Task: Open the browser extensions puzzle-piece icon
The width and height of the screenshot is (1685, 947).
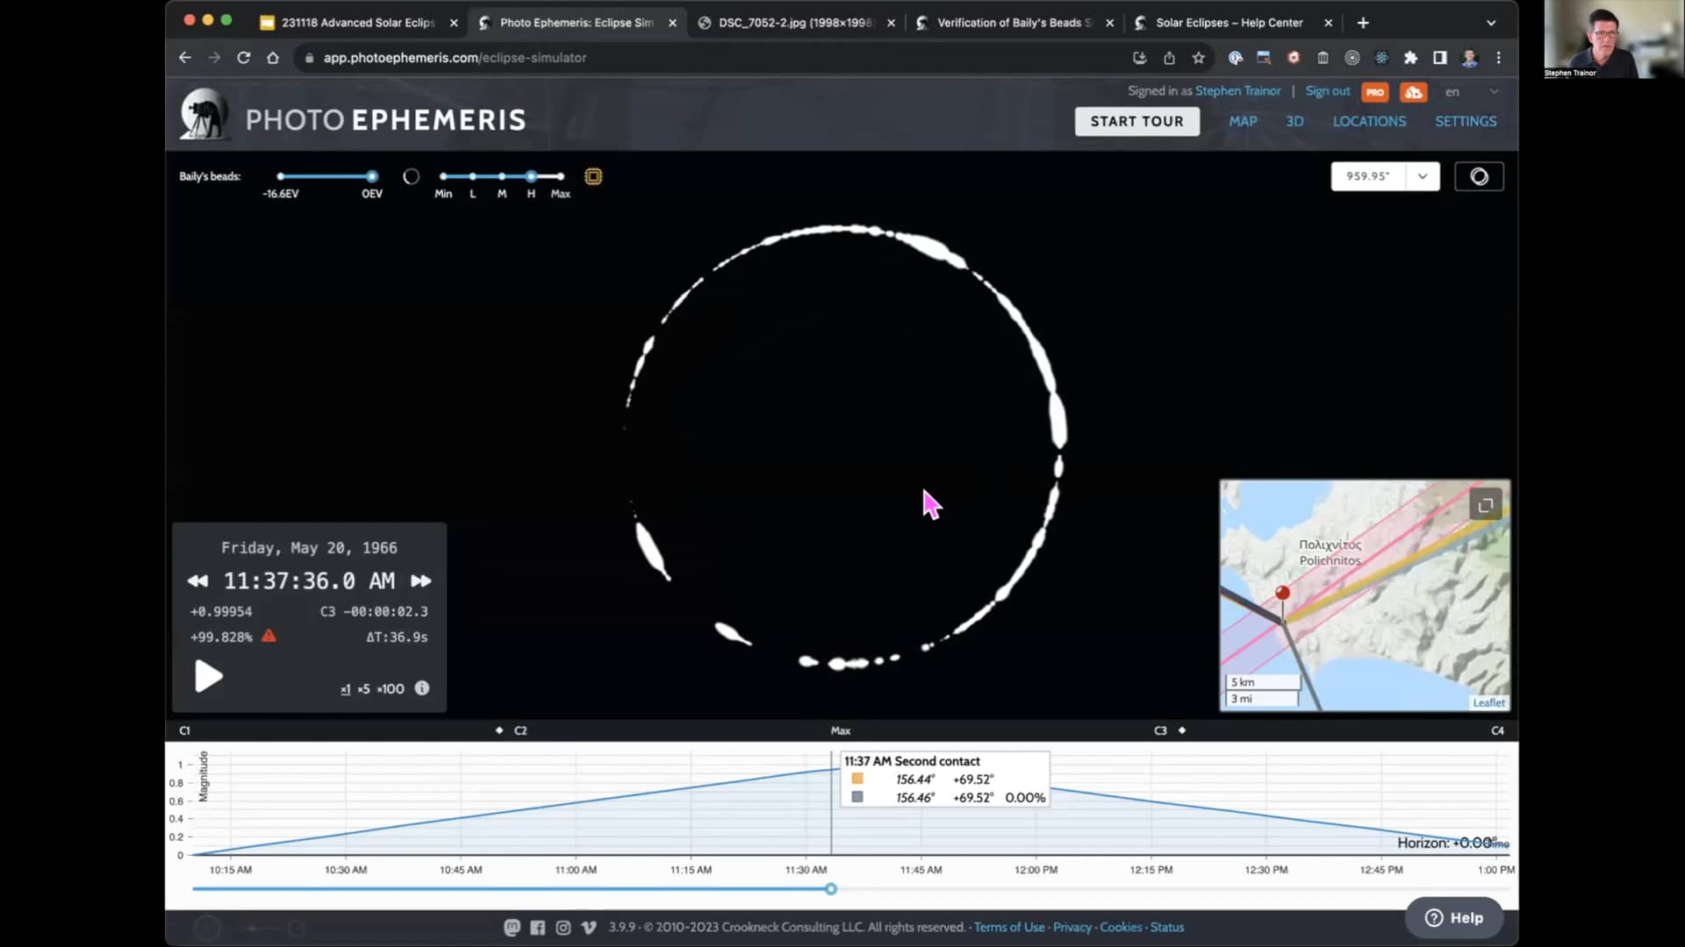Action: coord(1410,57)
